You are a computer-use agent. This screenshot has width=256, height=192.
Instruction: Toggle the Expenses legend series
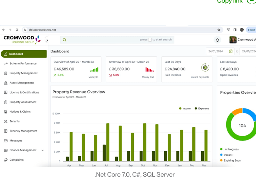[x=202, y=108]
